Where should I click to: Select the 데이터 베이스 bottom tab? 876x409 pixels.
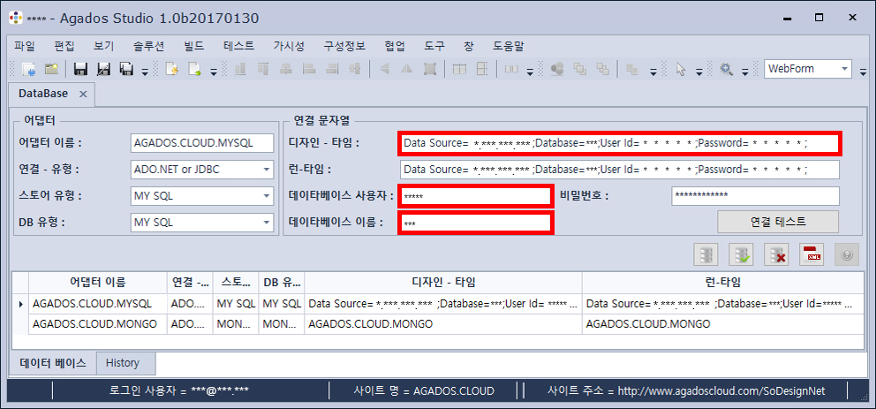[x=53, y=363]
